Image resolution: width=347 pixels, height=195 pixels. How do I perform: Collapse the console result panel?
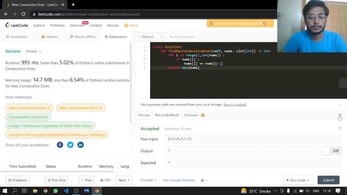(340, 115)
